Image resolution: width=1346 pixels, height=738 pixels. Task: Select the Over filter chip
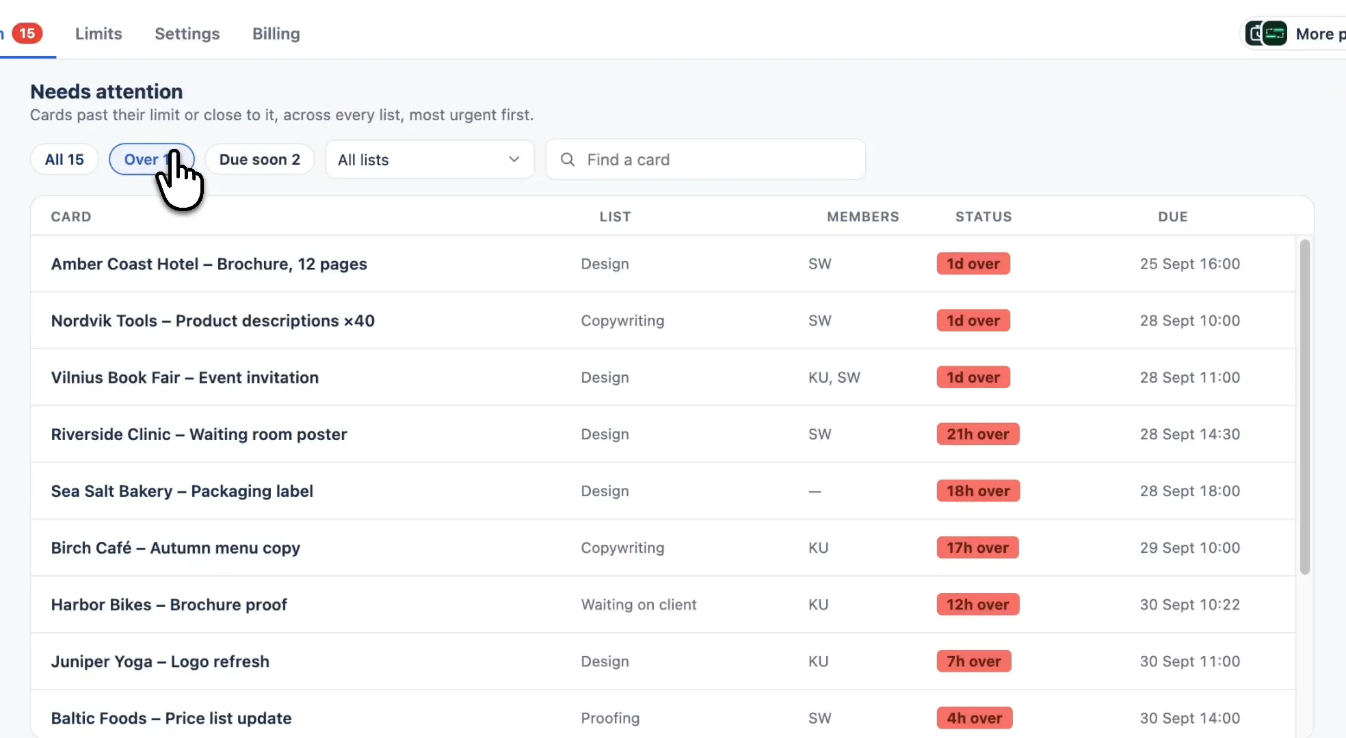pyautogui.click(x=152, y=159)
